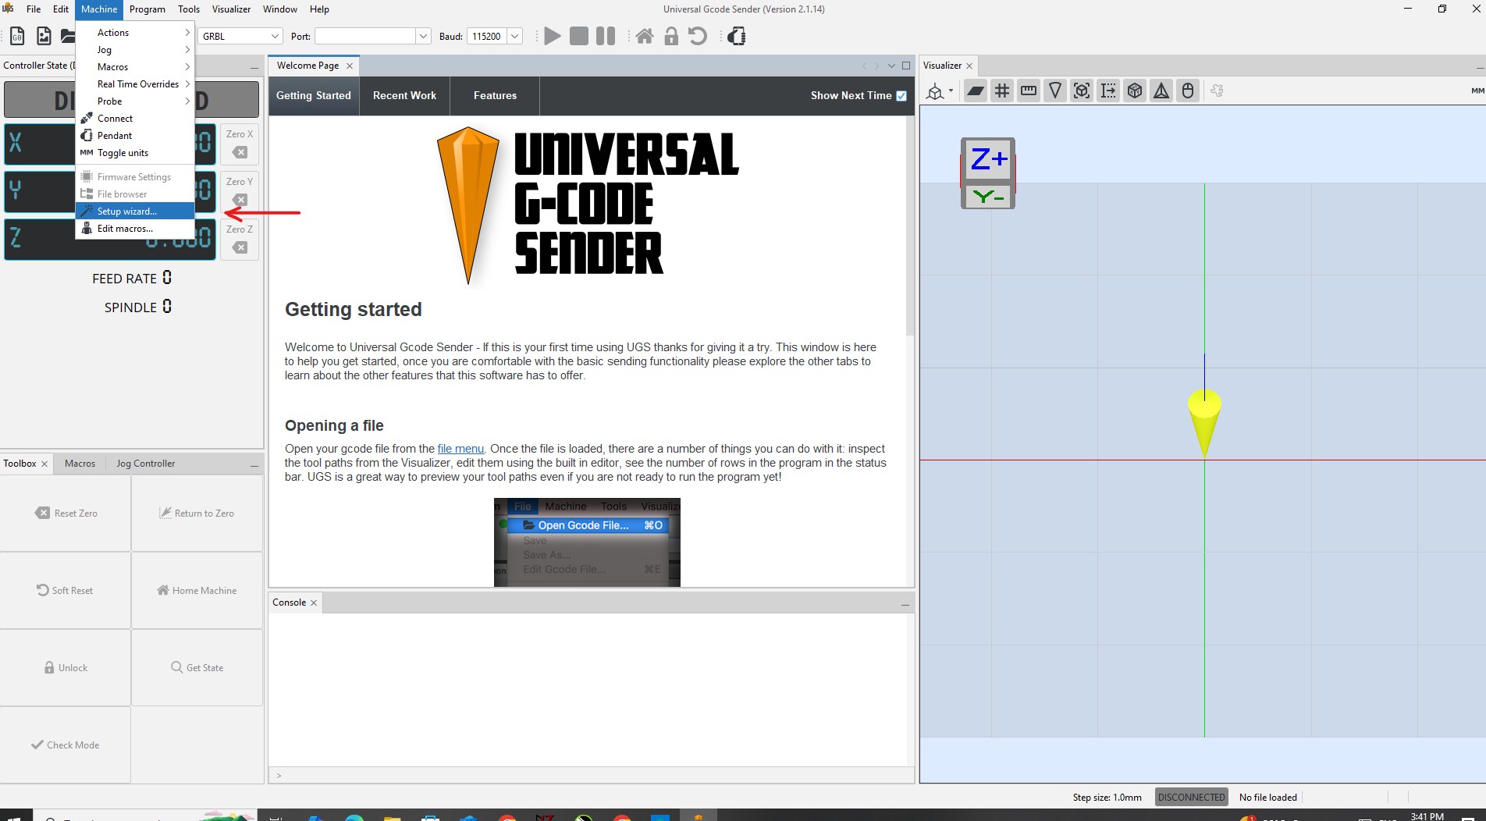Screen dimensions: 1486x821
Task: Click the Pause button in toolbar
Action: 606,36
